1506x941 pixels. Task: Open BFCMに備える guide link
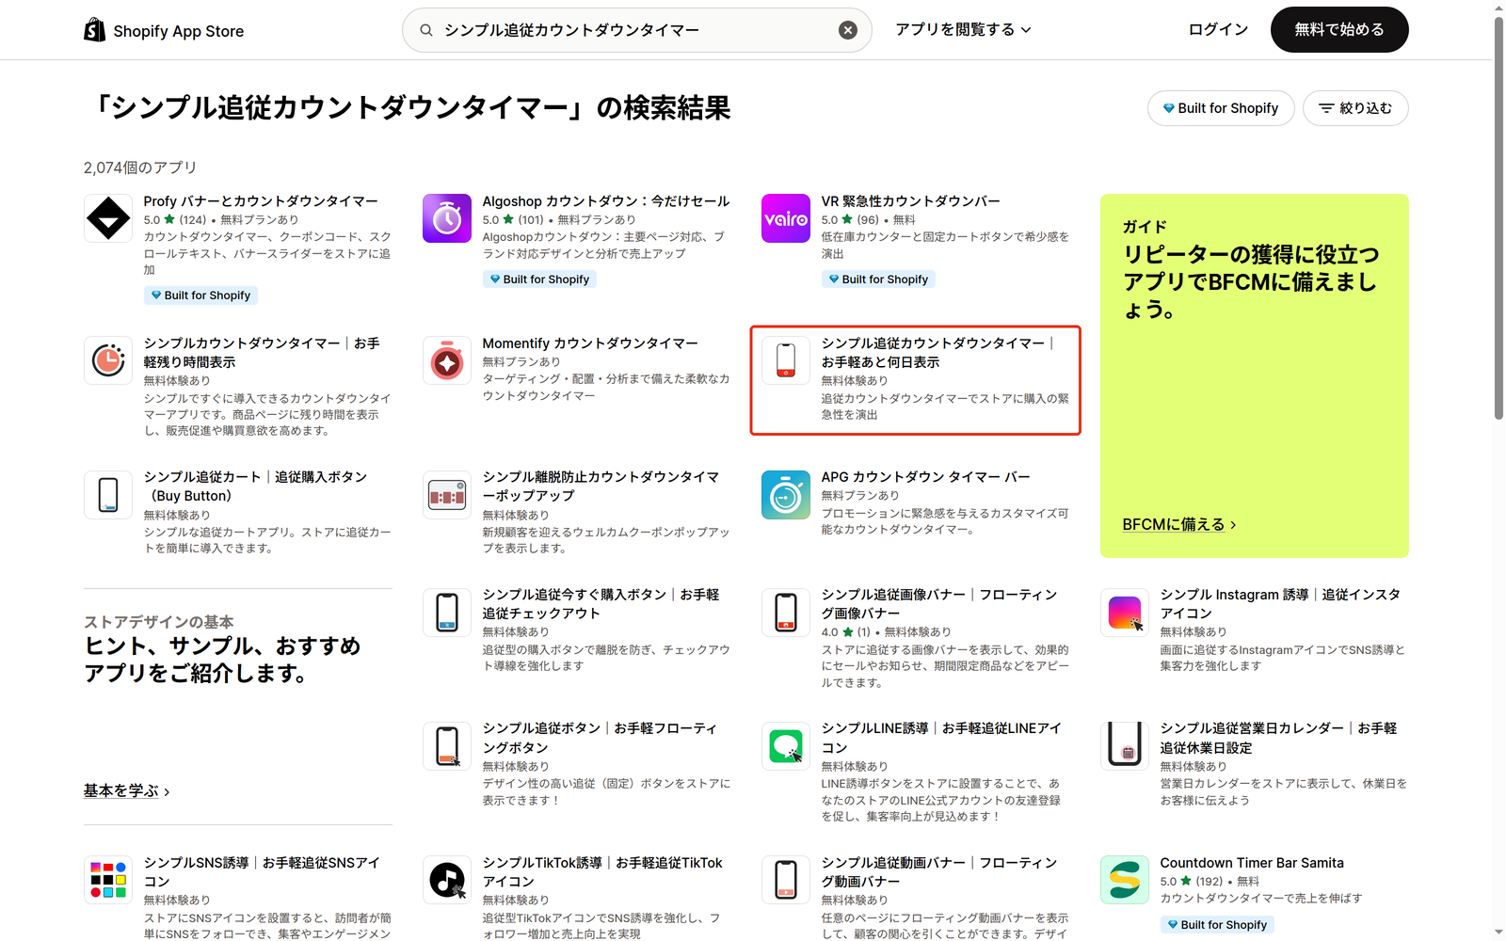(x=1179, y=524)
